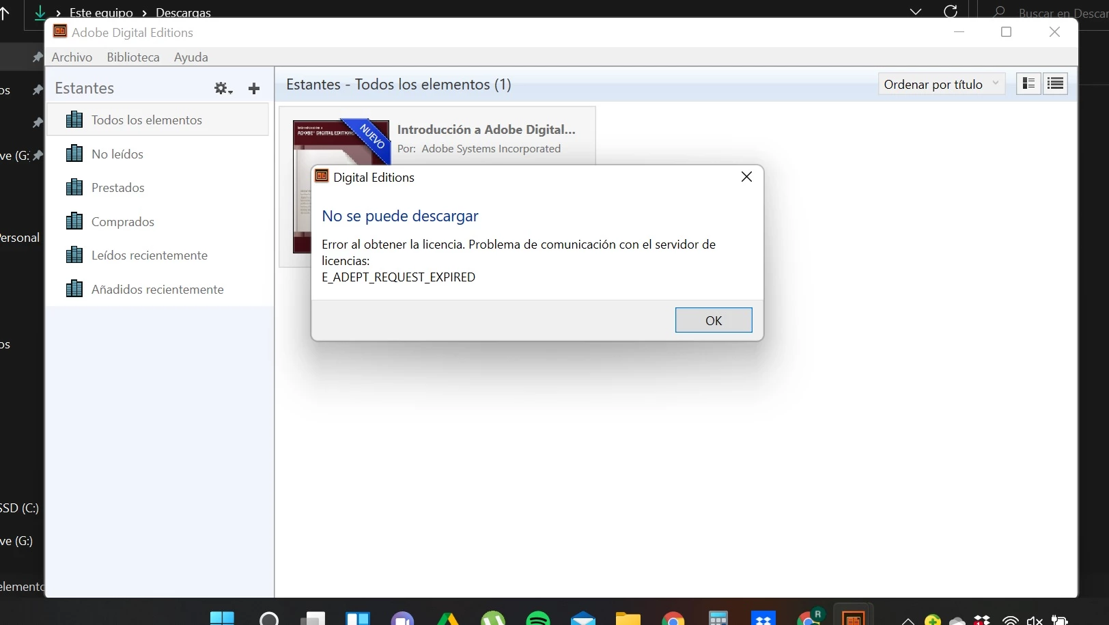Add a new bookshelf with plus icon
Image resolution: width=1109 pixels, height=625 pixels.
pyautogui.click(x=254, y=88)
